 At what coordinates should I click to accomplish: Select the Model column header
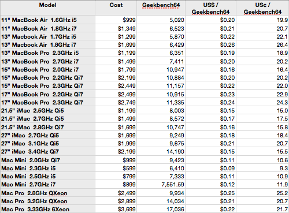click(47, 8)
